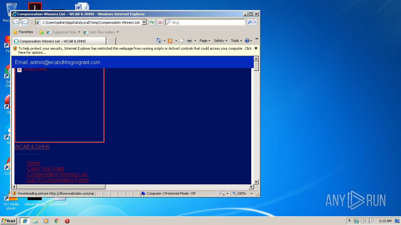Click the orange RSS Feeds icon
Viewport: 401px width, 225px height.
170,41
